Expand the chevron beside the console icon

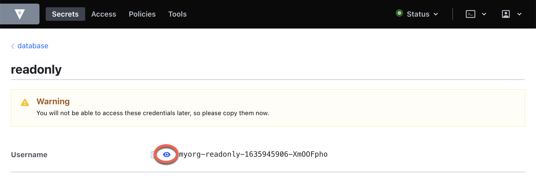(x=484, y=14)
